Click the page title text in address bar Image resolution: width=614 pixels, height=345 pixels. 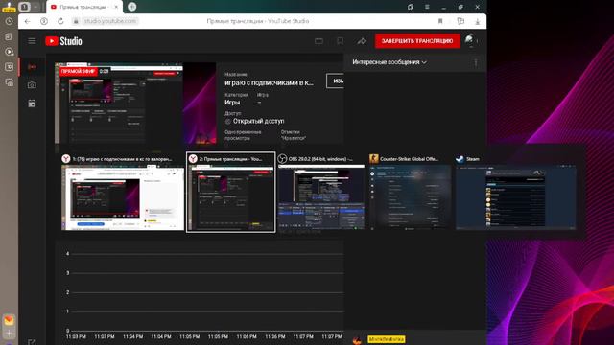pos(258,21)
